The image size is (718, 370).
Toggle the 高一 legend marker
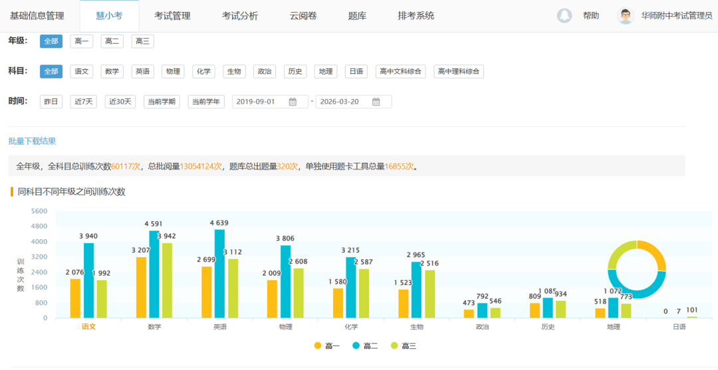pos(317,346)
